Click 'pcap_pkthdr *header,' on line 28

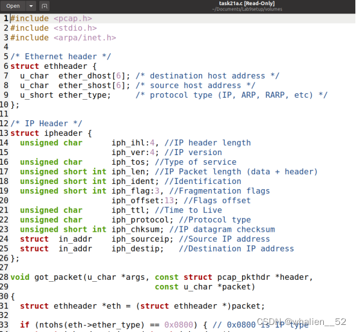pos(265,277)
